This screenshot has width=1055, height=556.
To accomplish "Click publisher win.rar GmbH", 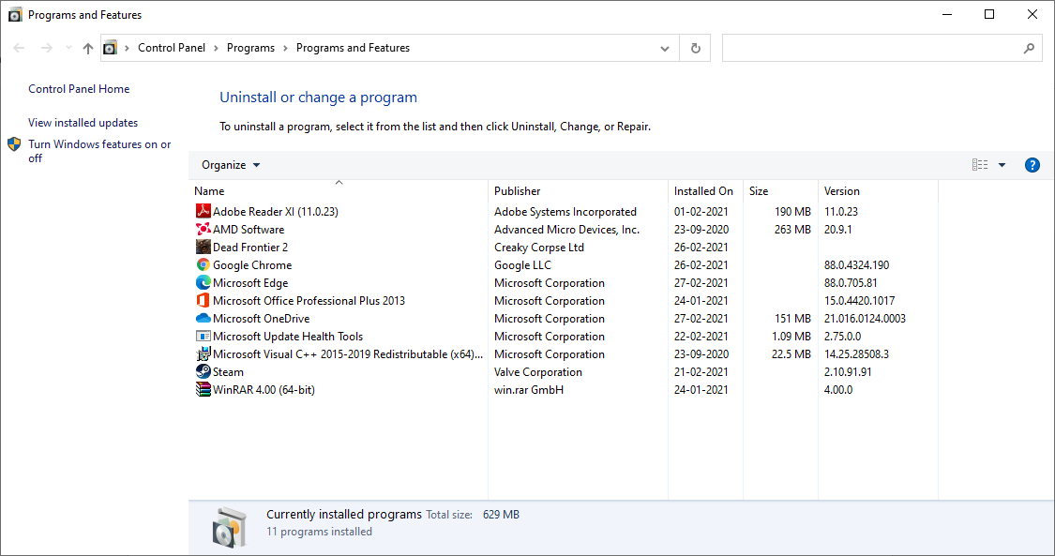I will click(529, 389).
